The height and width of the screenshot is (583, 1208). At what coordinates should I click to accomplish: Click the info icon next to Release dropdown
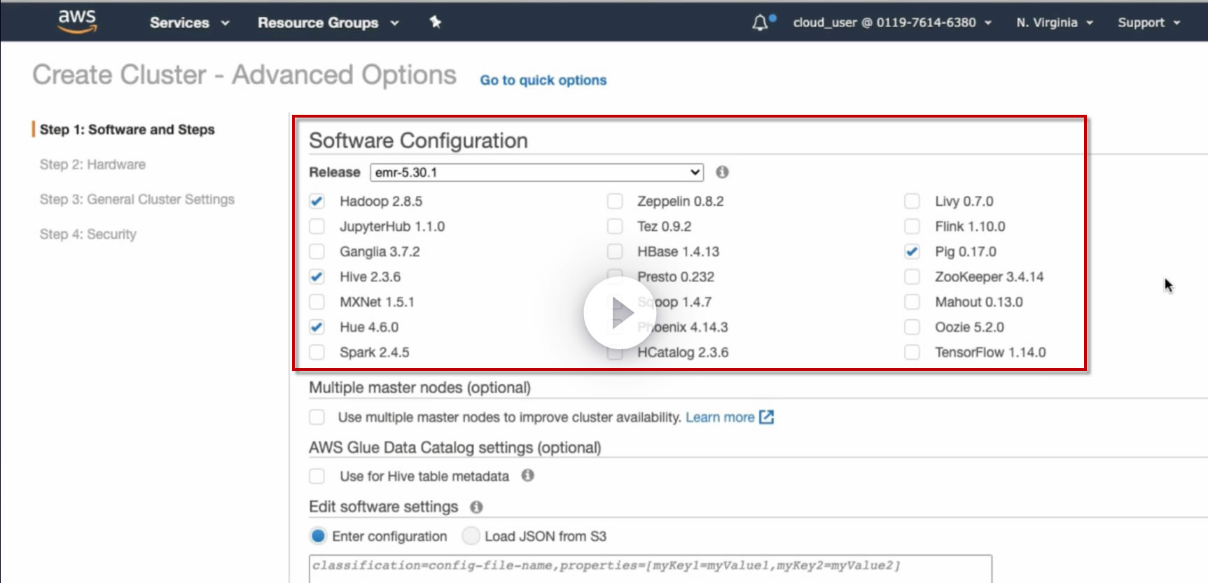722,172
